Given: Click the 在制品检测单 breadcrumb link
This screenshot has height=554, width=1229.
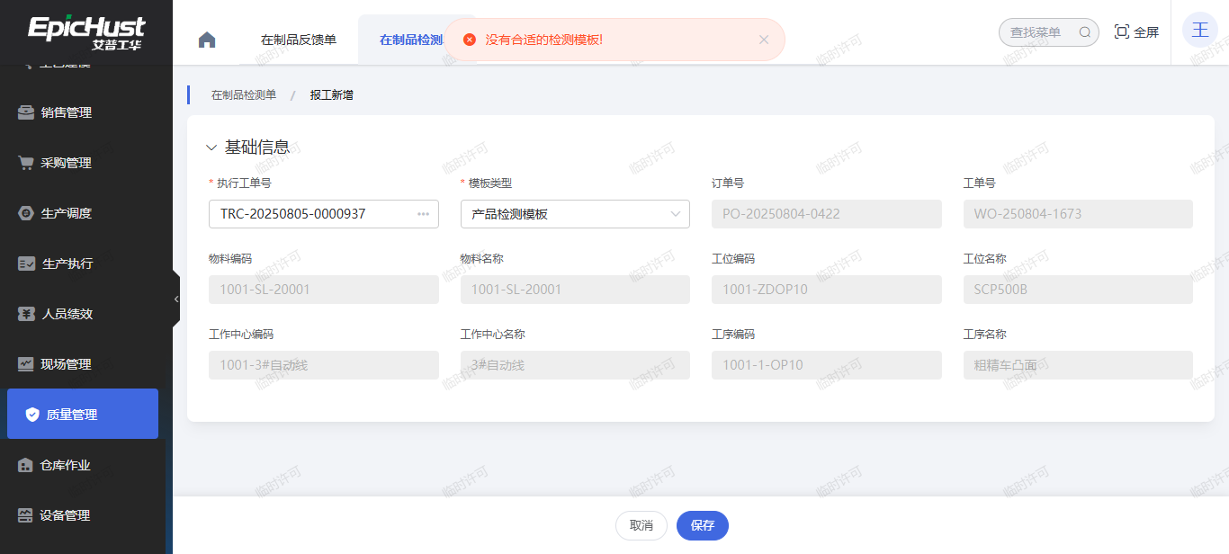Looking at the screenshot, I should tap(244, 94).
